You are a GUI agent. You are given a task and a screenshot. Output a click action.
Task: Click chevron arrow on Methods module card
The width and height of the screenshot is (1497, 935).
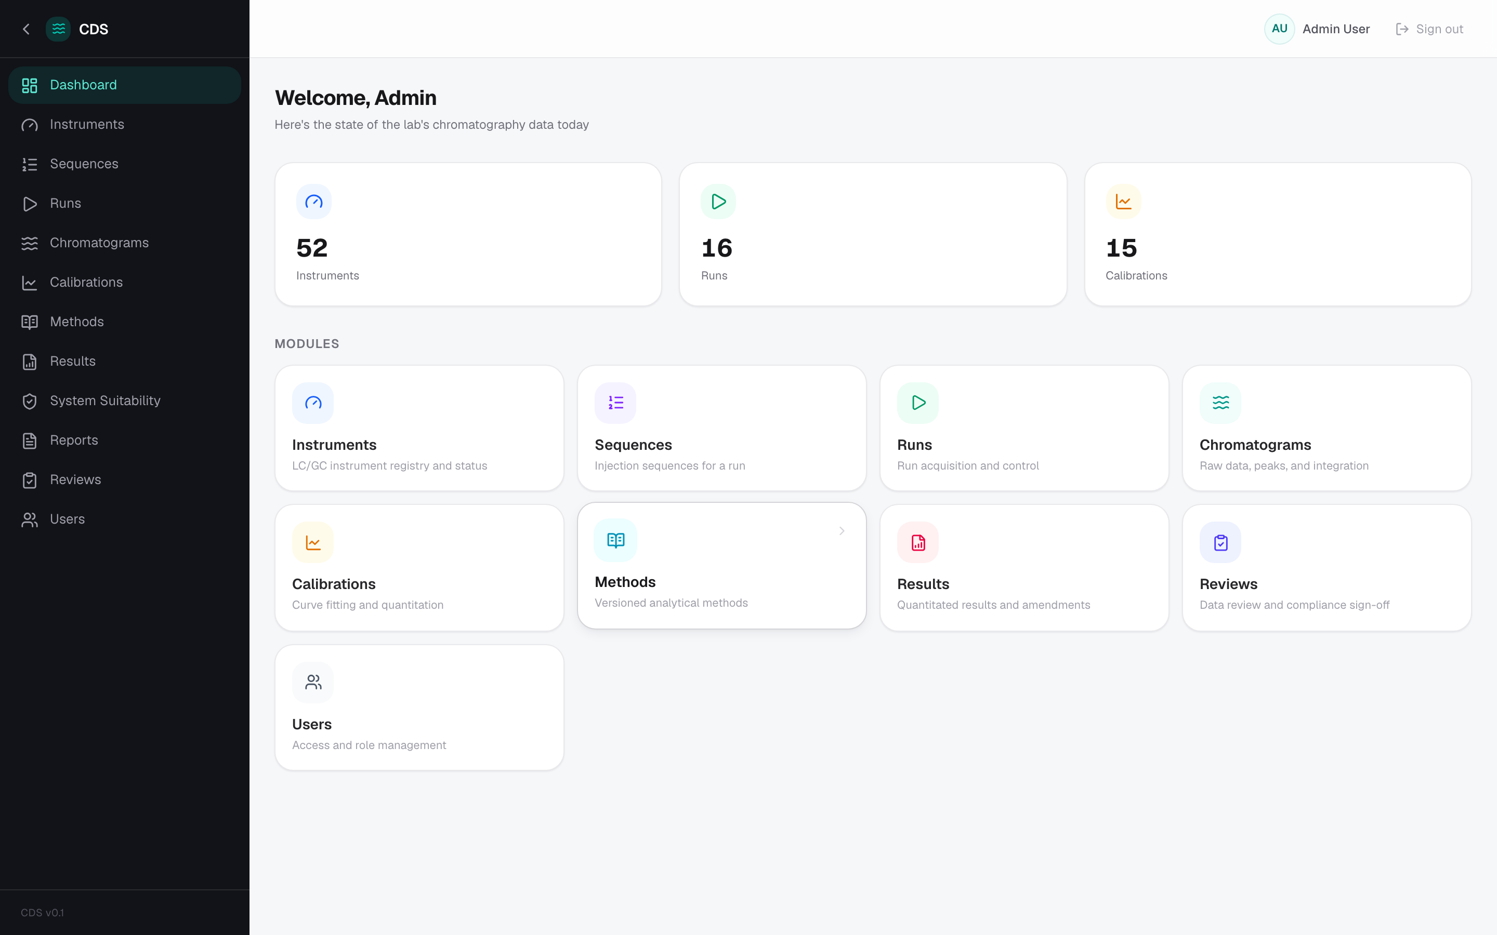(842, 531)
